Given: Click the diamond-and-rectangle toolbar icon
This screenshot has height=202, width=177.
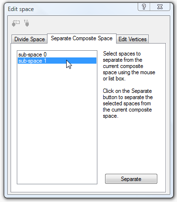Looking at the screenshot, I should [16, 23].
